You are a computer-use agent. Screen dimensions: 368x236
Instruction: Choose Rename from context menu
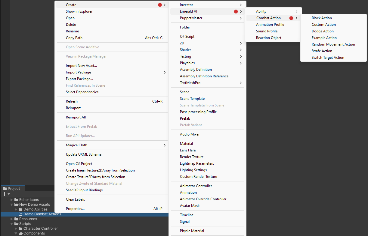(x=112, y=31)
